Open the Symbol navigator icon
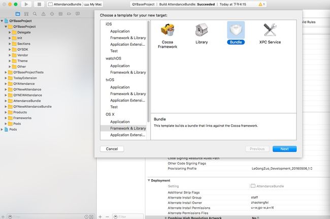 (26, 14)
